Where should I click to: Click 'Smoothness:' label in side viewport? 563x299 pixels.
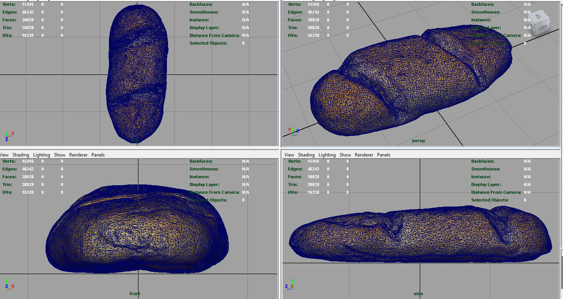[485, 169]
